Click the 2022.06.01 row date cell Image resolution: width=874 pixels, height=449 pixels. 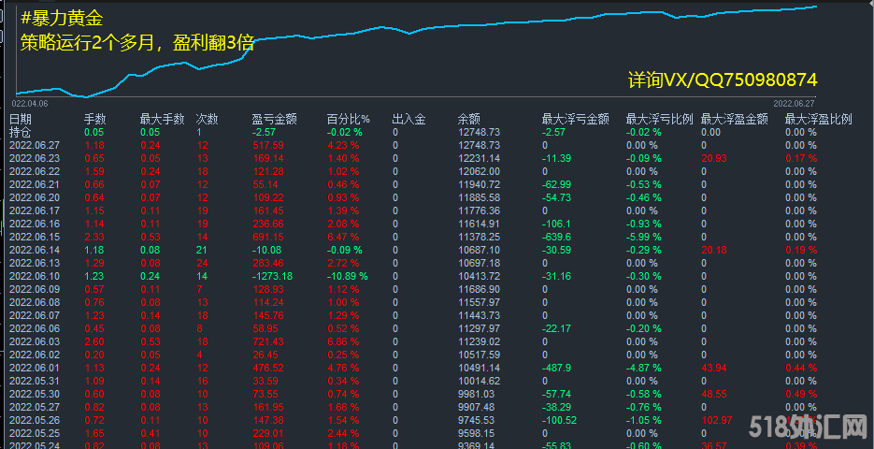(x=35, y=369)
